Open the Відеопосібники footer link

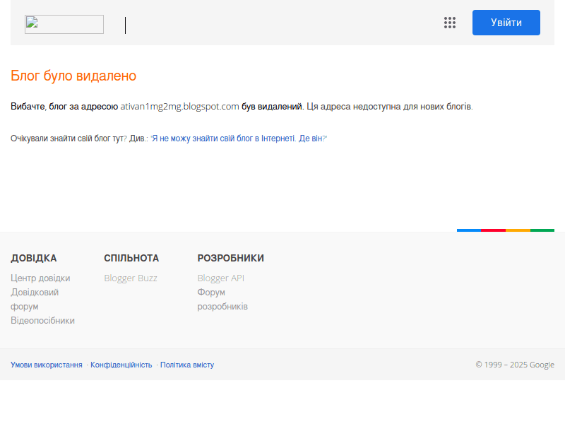click(x=42, y=320)
